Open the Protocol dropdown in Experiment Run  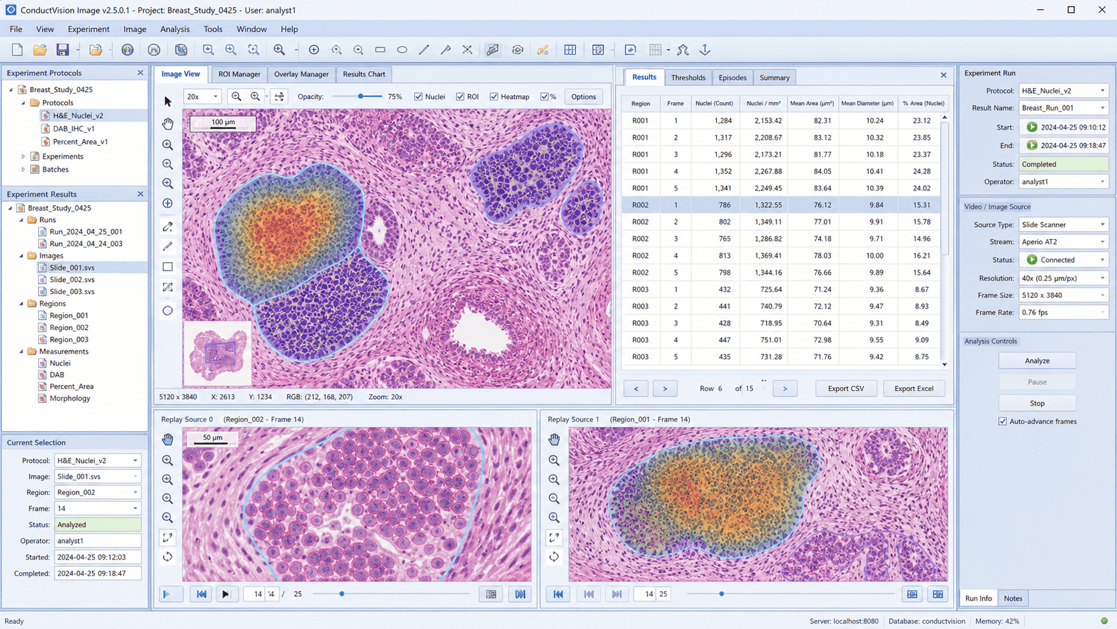(1063, 91)
